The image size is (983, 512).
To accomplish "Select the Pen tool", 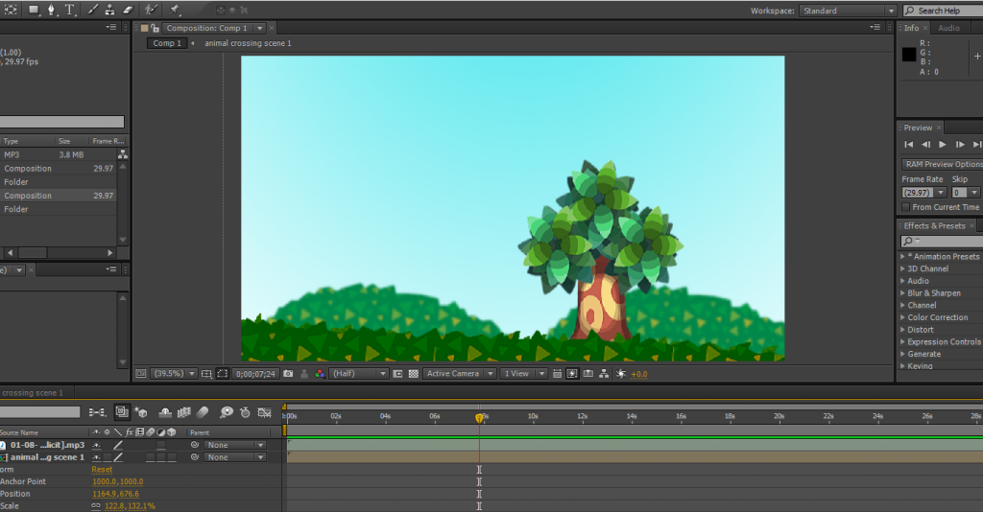I will [x=52, y=10].
